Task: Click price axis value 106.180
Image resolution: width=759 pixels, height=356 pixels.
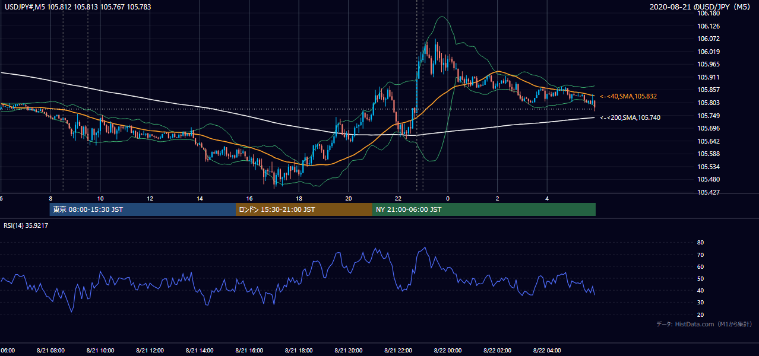Action: 709,13
